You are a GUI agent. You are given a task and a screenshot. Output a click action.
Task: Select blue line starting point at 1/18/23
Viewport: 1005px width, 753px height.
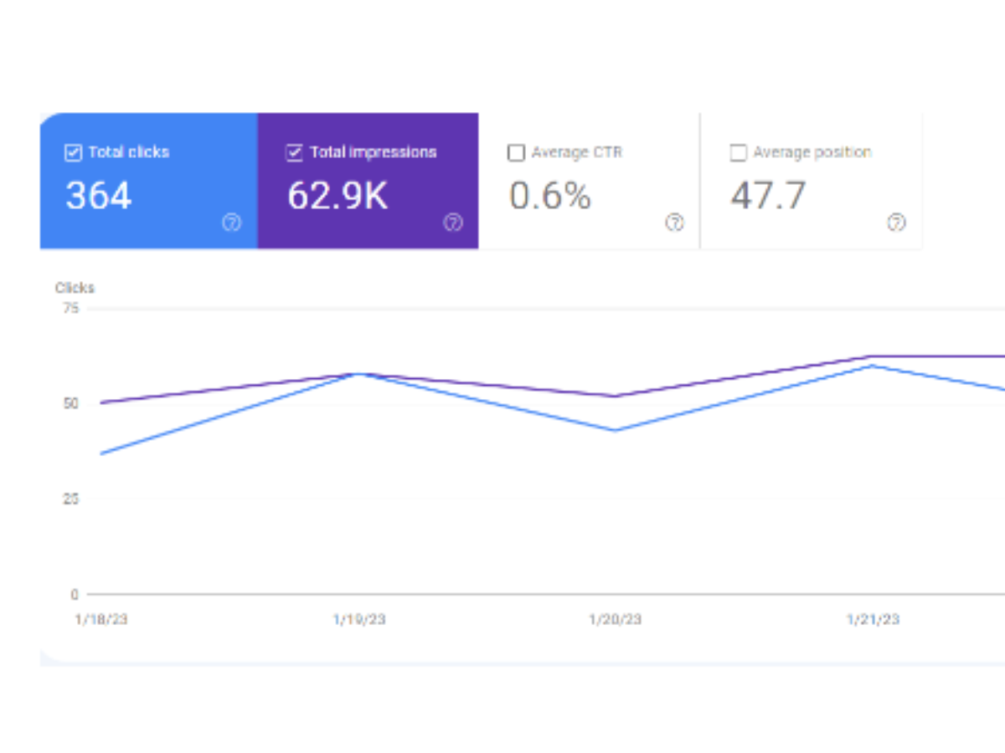tap(101, 453)
